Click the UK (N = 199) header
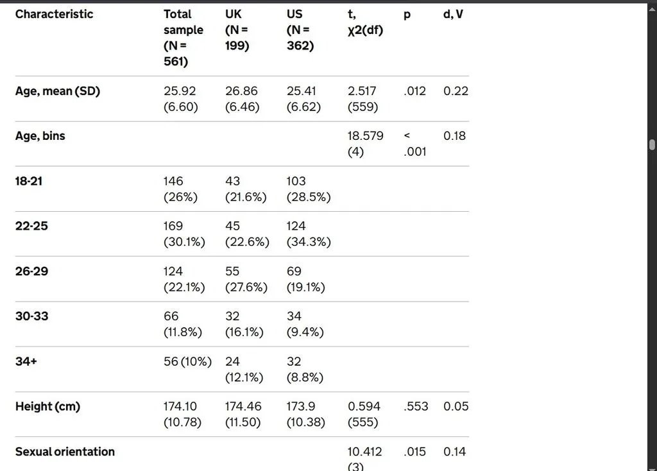The image size is (657, 471). pyautogui.click(x=237, y=30)
